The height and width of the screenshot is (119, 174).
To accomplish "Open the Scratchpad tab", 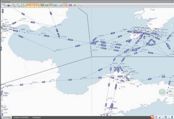I will click(x=36, y=117).
